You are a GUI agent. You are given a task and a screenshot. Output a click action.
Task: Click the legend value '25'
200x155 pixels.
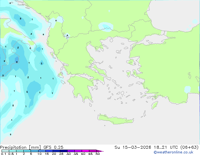61,154
